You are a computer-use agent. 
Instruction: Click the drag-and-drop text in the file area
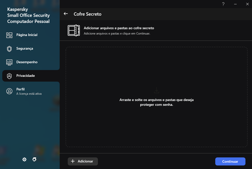(157, 102)
